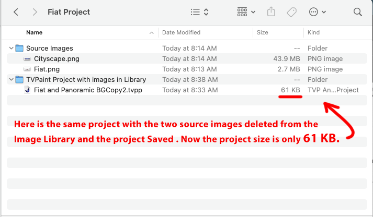Select the Source Images folder icon
Screen dimensions: 373x217
[x=19, y=48]
